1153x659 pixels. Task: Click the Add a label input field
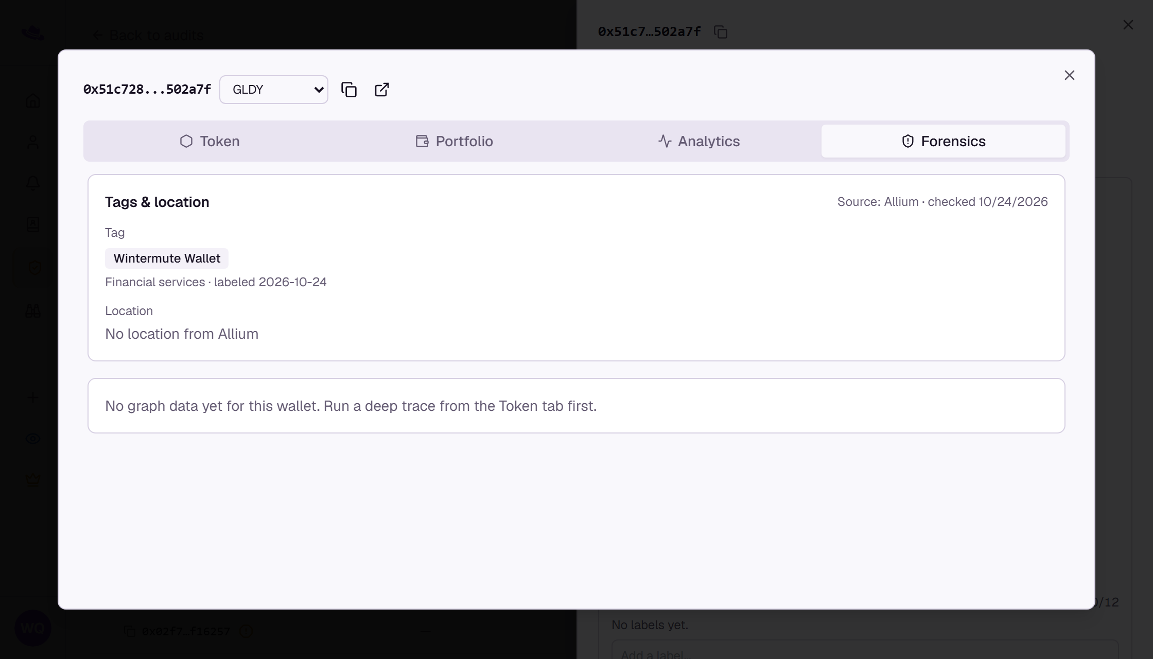[865, 650]
